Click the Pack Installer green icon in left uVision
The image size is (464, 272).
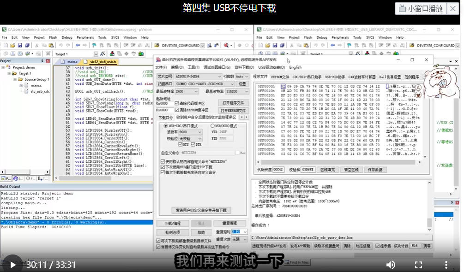click(x=141, y=53)
